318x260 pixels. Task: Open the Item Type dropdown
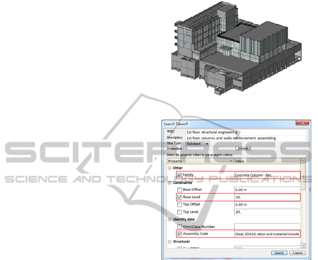point(198,144)
